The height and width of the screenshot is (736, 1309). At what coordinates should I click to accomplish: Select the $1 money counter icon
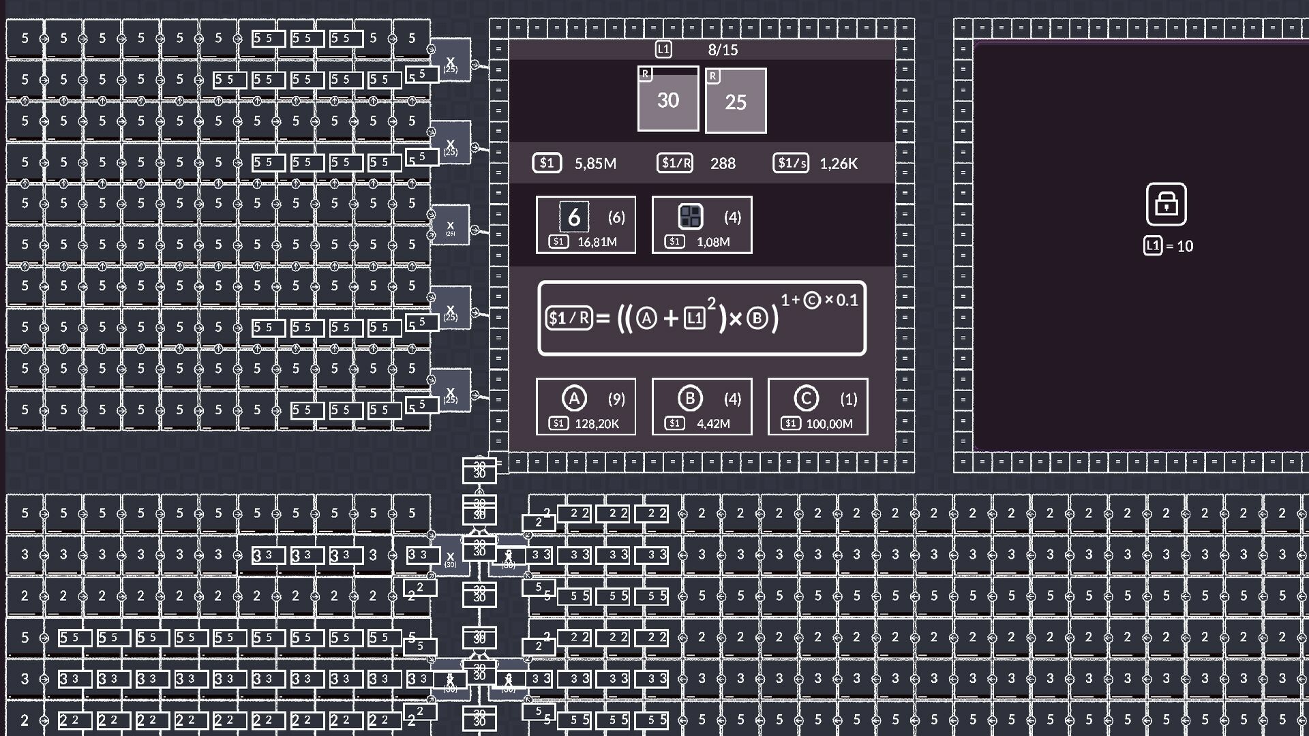click(546, 163)
